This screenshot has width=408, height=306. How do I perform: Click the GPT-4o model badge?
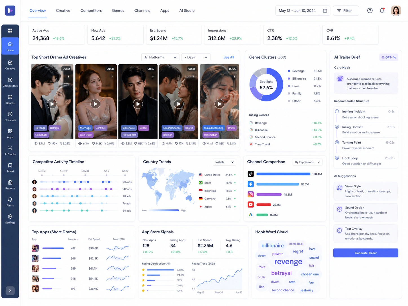pyautogui.click(x=389, y=57)
